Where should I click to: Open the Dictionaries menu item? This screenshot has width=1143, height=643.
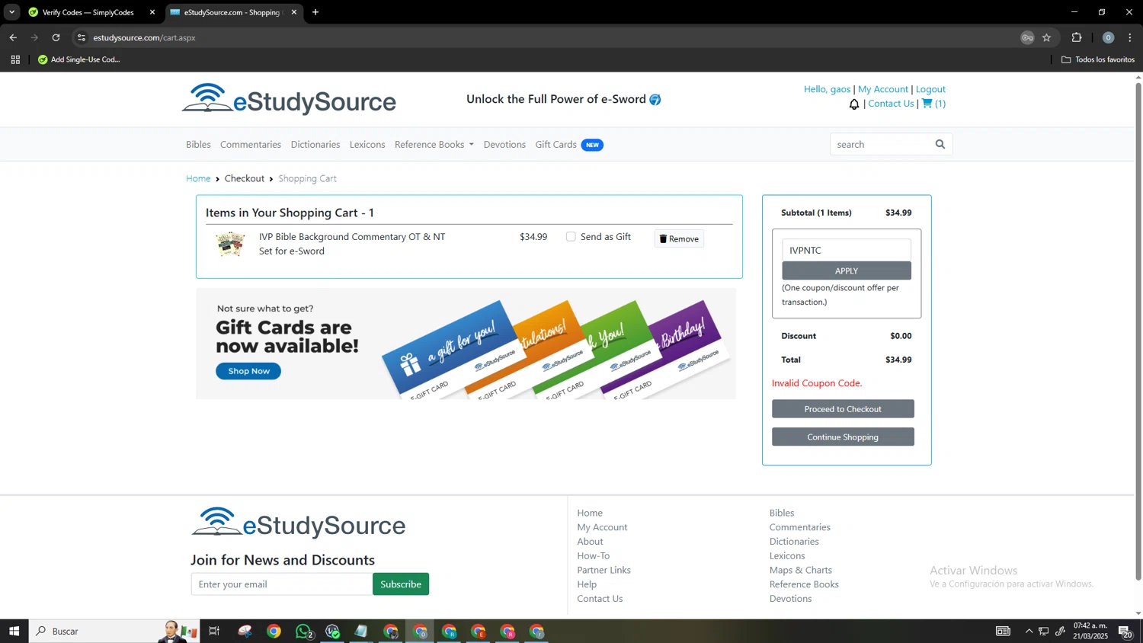coord(315,145)
